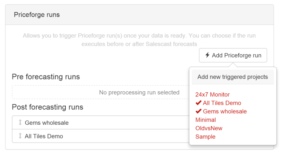Deselect All Tiles Demo in the project popover
282x155 pixels.
(x=222, y=103)
